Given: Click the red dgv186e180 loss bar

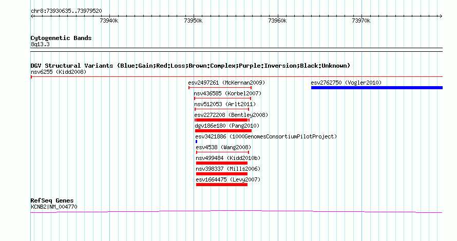Looking at the screenshot, I should pyautogui.click(x=223, y=131).
